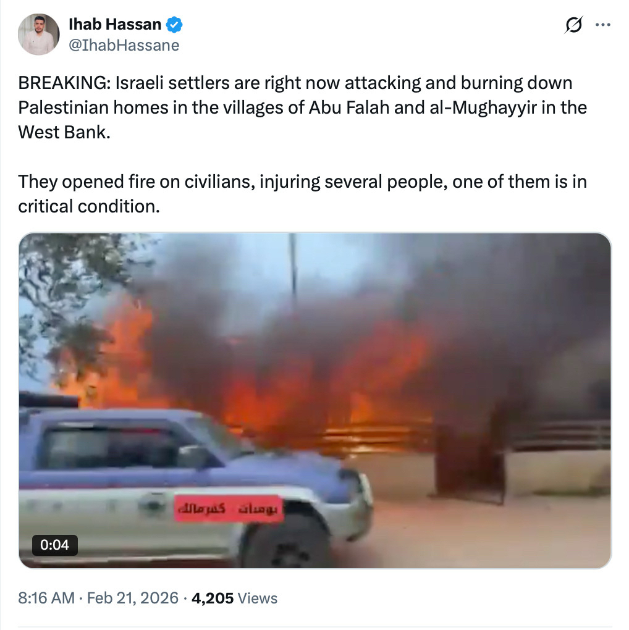This screenshot has height=630, width=629.
Task: Click the blue pickup truck in the video
Action: click(x=193, y=486)
